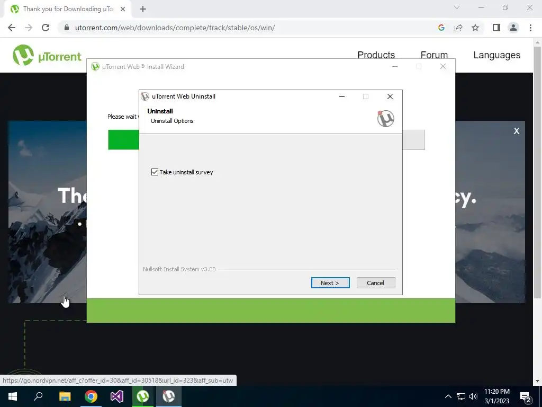Close the Thank you for Downloading tab

tap(123, 9)
